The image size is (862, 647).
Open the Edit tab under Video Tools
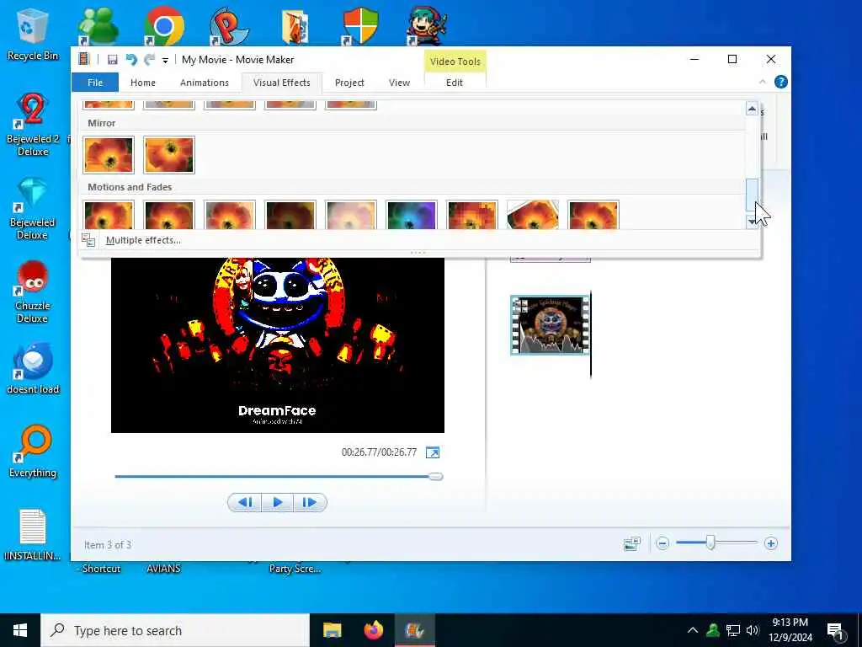coord(454,83)
